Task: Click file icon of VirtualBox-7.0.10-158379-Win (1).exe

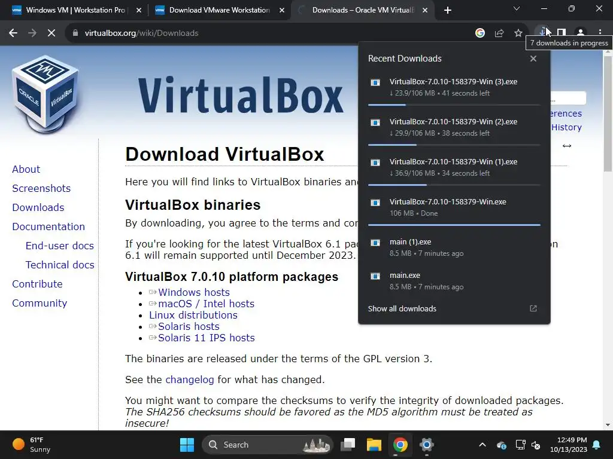Action: click(375, 163)
